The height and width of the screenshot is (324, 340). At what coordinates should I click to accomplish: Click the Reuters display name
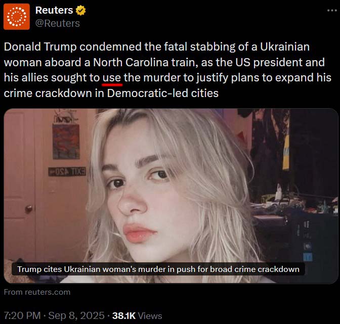54,11
